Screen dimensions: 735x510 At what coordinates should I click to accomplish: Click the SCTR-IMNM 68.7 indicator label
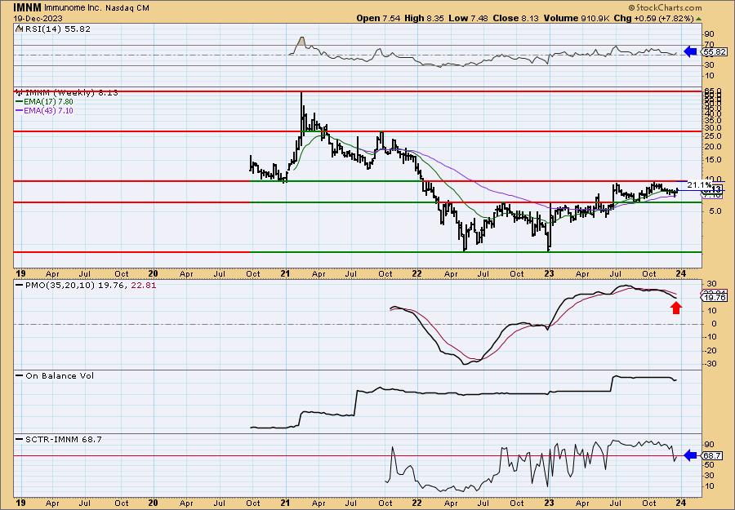tap(63, 439)
